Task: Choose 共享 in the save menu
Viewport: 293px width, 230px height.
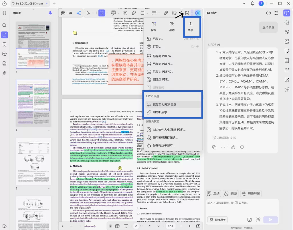Action: pos(190,26)
